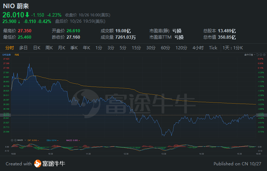This screenshot has height=171, width=267.
Task: Click the DEA: 0.014 value
Action: (x=52, y=140)
